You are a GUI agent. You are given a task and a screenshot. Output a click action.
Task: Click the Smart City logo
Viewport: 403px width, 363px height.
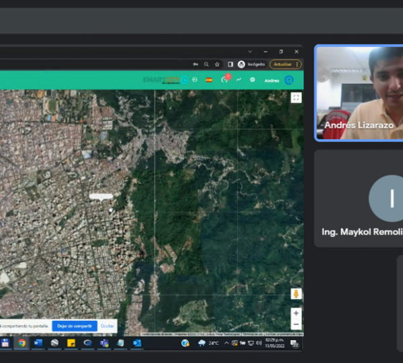pyautogui.click(x=161, y=80)
